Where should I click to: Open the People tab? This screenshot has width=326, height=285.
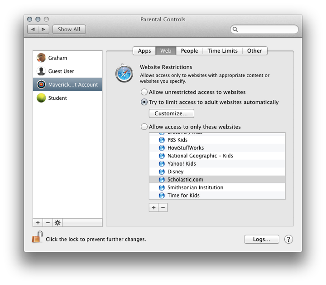point(189,51)
